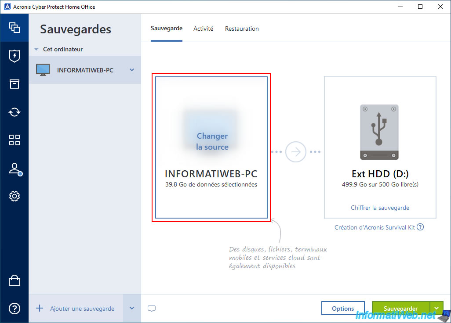451x323 pixels.
Task: Expand the INFORMATIWEB-PC backup chevron menu
Action: pos(132,70)
